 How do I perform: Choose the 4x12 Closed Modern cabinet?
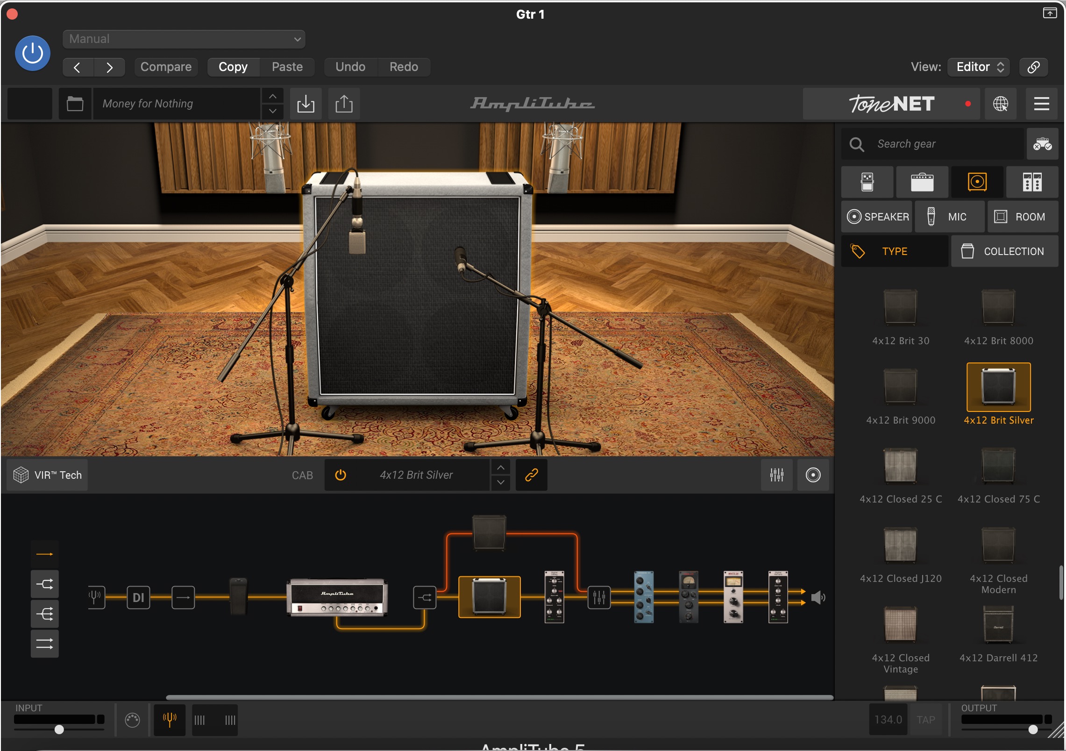click(x=998, y=560)
